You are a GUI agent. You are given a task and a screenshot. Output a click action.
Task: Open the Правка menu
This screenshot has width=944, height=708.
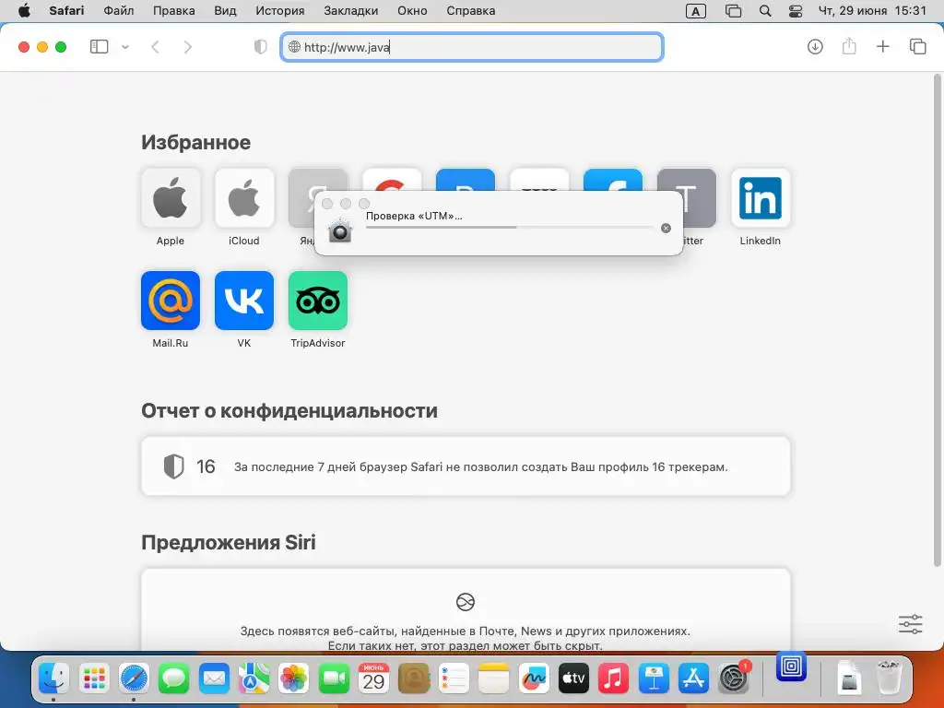coord(174,11)
